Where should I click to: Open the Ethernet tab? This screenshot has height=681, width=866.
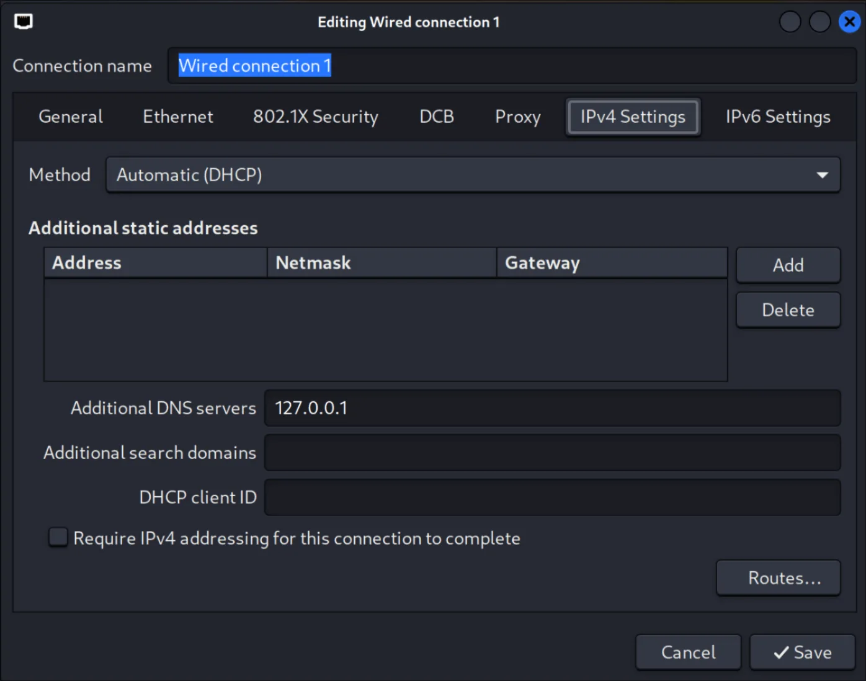pos(178,117)
